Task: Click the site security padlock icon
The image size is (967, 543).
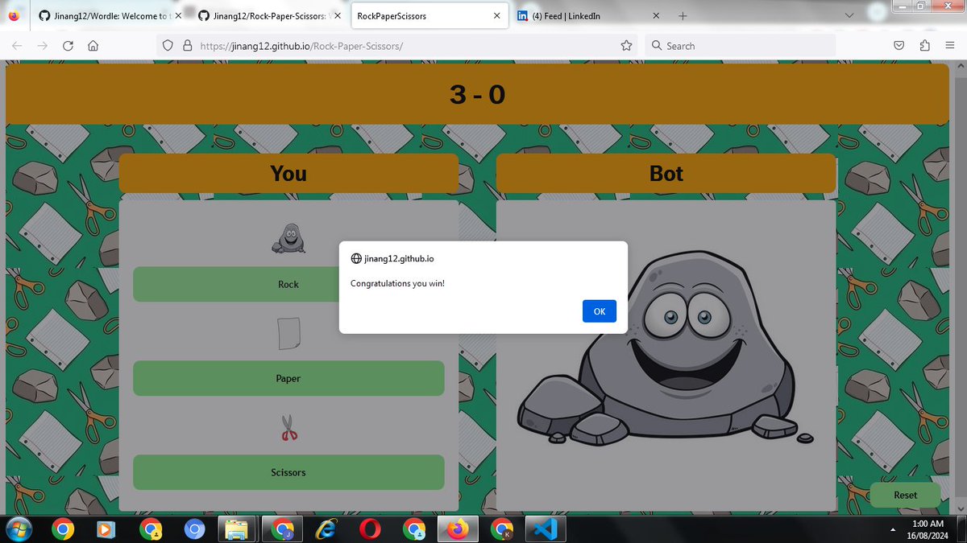Action: click(x=187, y=46)
